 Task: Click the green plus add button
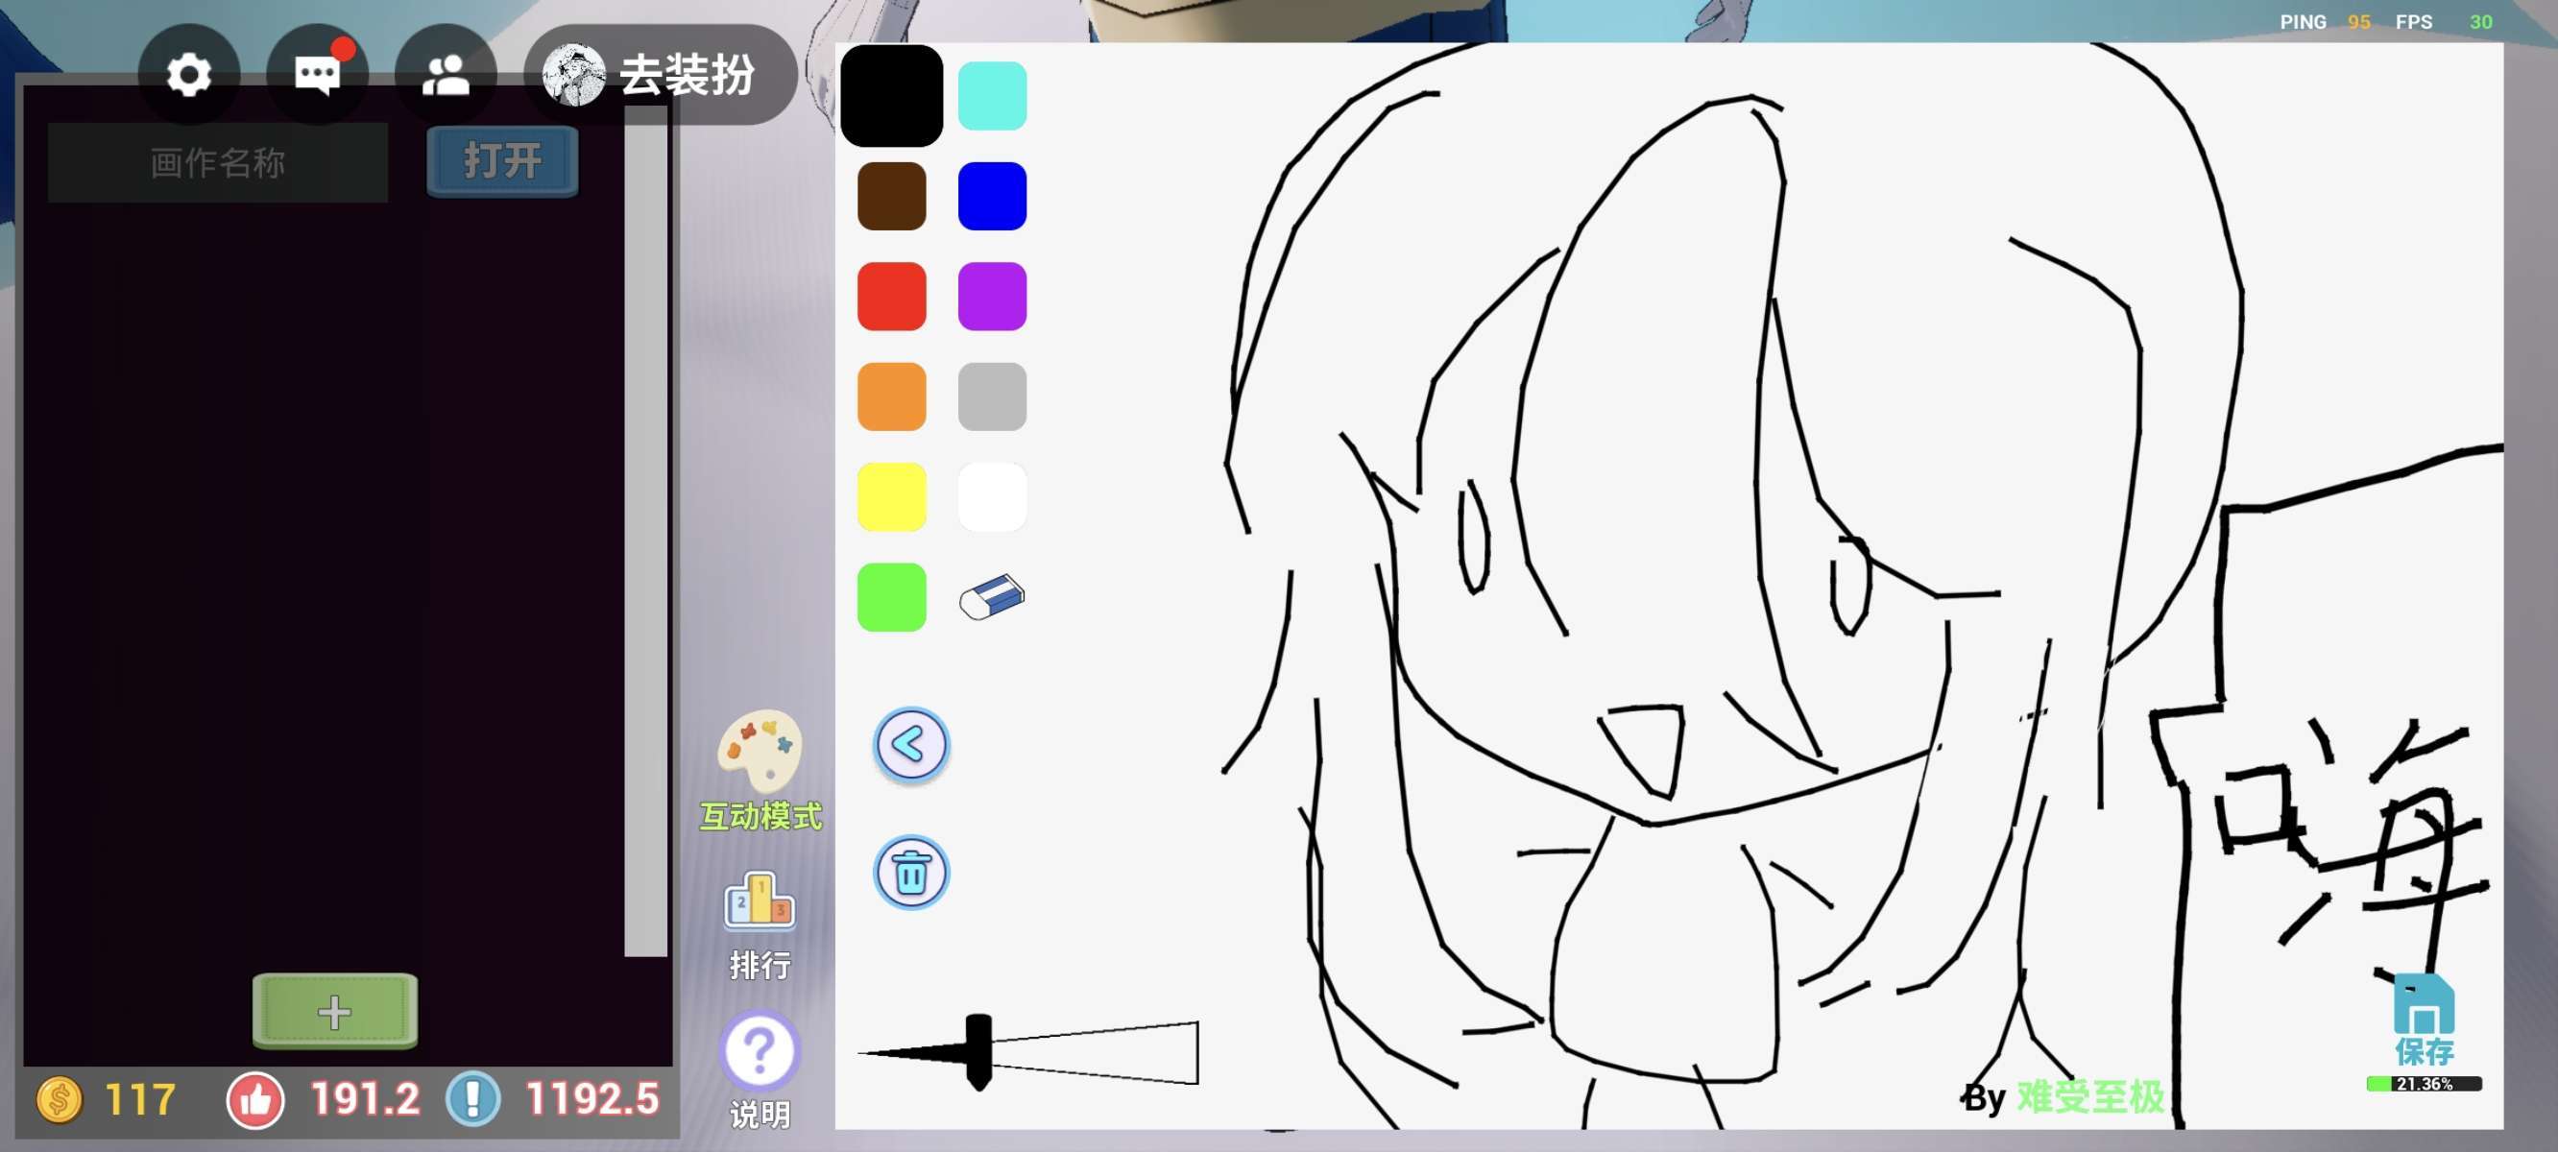335,1011
